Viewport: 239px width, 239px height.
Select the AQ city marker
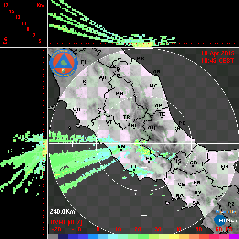(x=151, y=131)
